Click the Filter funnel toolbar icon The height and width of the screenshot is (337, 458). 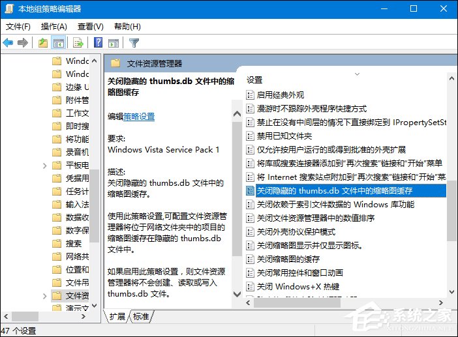coord(134,43)
